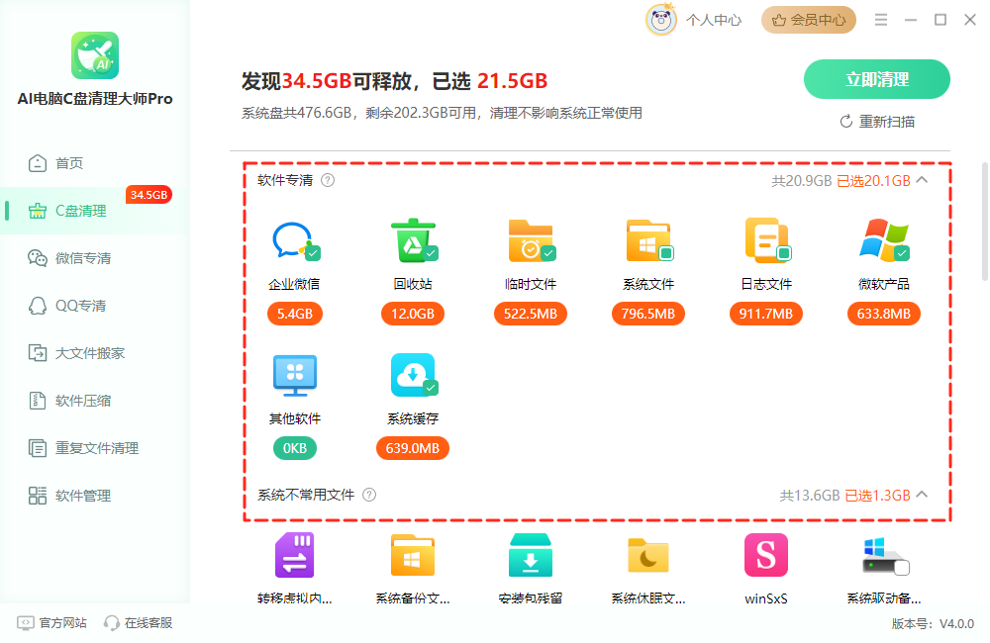Click the app logo above AI电脑C盘清理大师Pro
This screenshot has height=643, width=990.
point(95,55)
